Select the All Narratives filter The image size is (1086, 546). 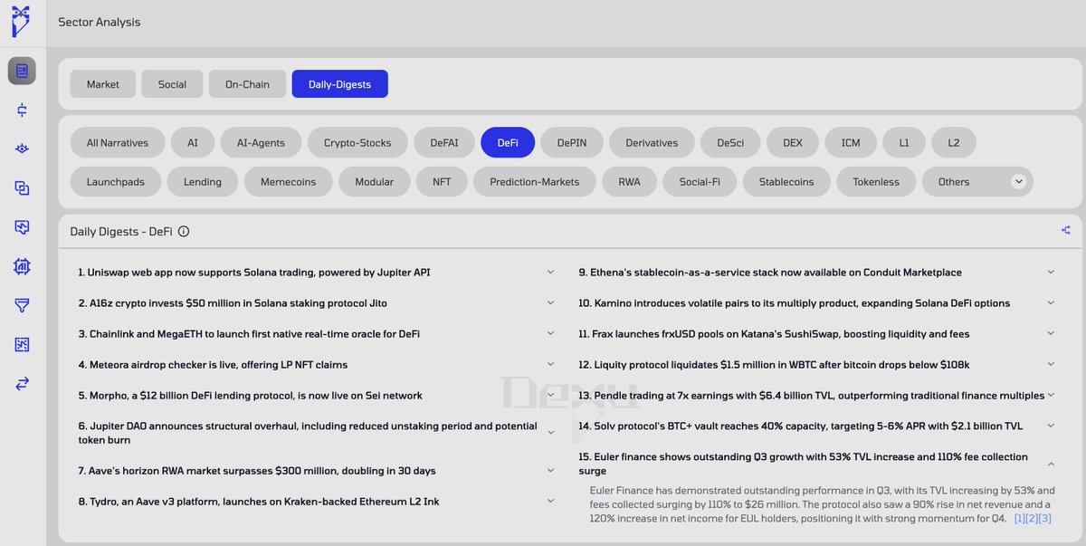[118, 143]
